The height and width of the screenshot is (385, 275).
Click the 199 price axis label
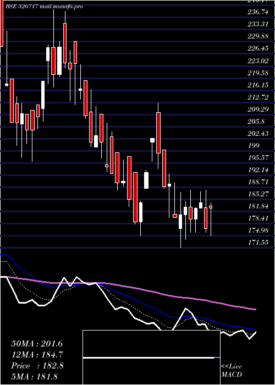(254, 146)
